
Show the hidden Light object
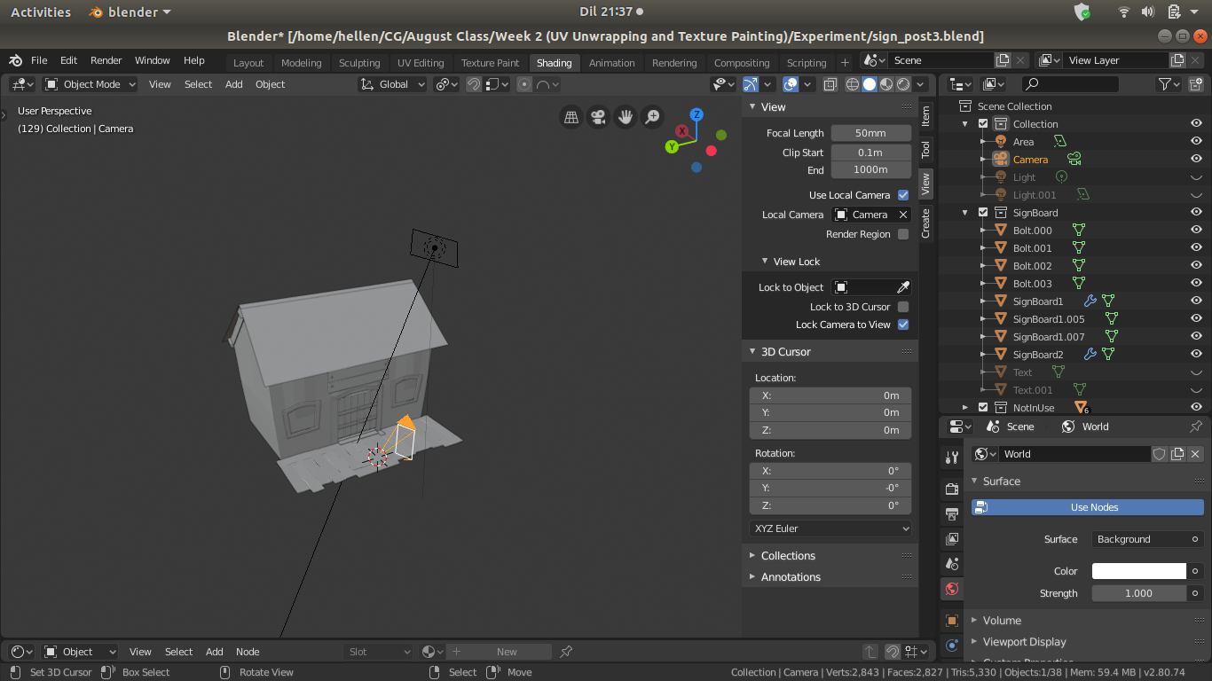click(x=1196, y=177)
